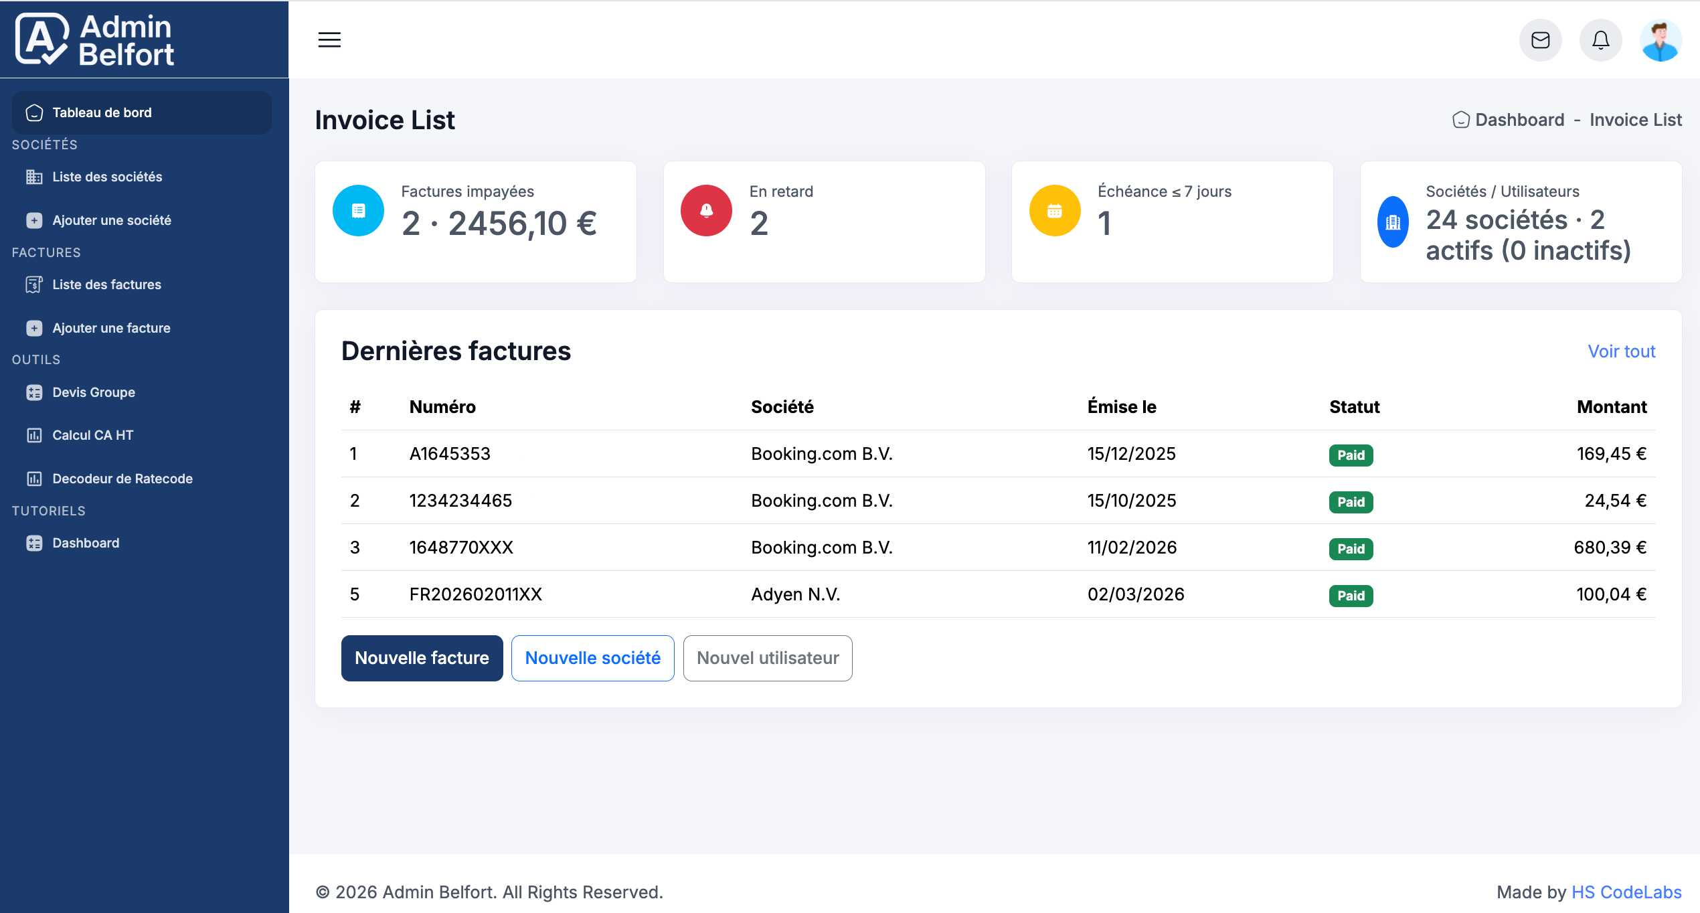This screenshot has width=1700, height=913.
Task: Click the Paid status on Adyen N.V. invoice
Action: 1351,595
